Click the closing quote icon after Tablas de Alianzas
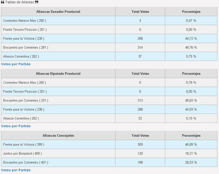The width and height of the screenshot is (219, 174). coord(36,2)
